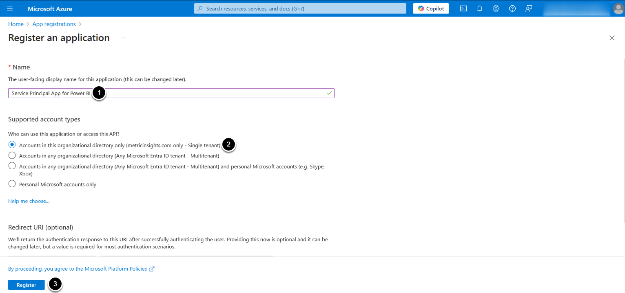Open the Help me choose link

[29, 201]
